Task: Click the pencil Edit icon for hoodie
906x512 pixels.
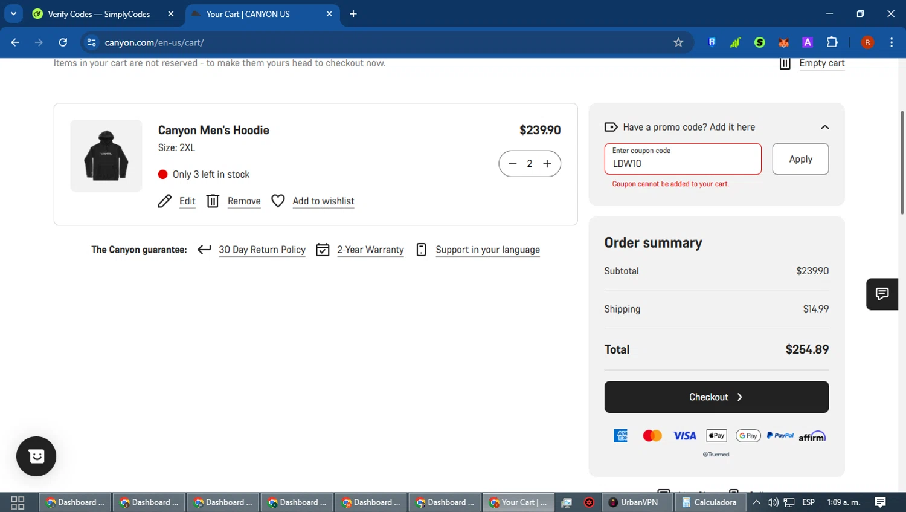Action: click(x=164, y=201)
